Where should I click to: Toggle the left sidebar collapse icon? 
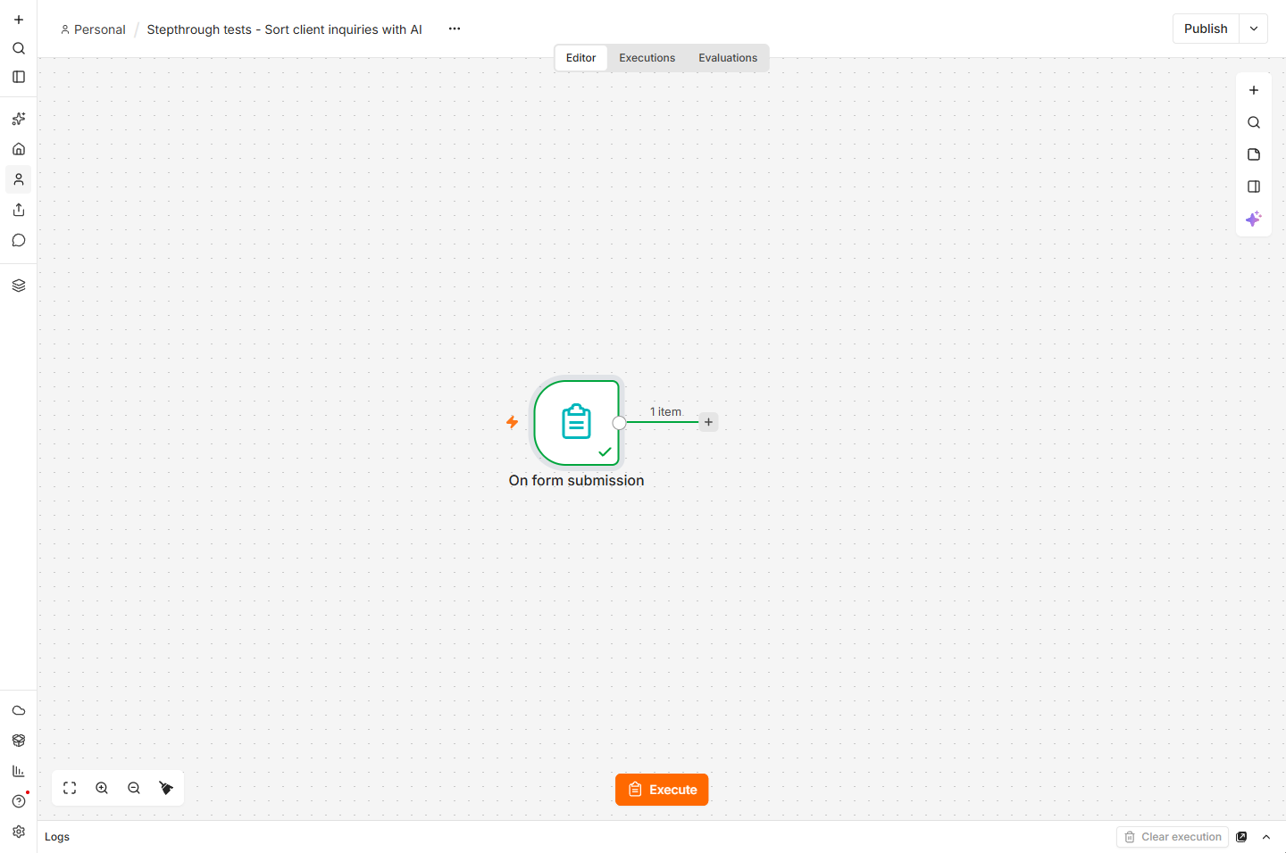coord(19,77)
